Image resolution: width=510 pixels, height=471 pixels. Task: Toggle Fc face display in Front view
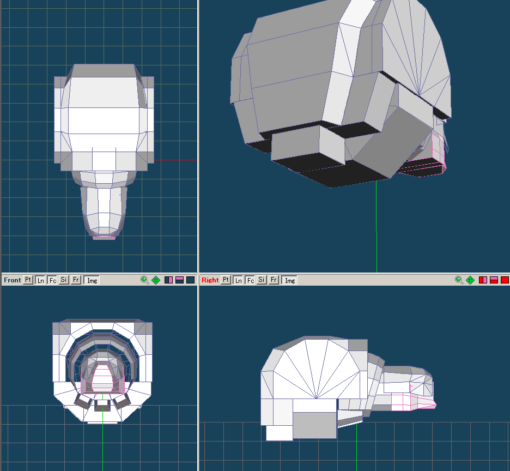[52, 280]
